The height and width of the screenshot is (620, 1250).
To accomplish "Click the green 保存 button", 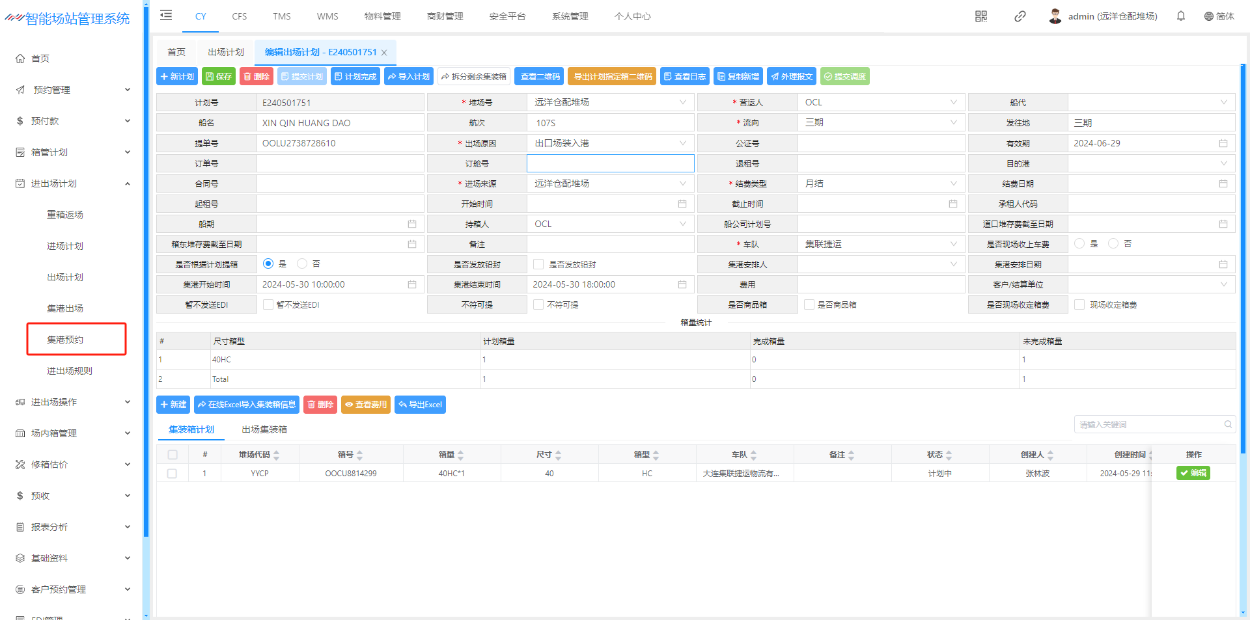I will (x=219, y=77).
